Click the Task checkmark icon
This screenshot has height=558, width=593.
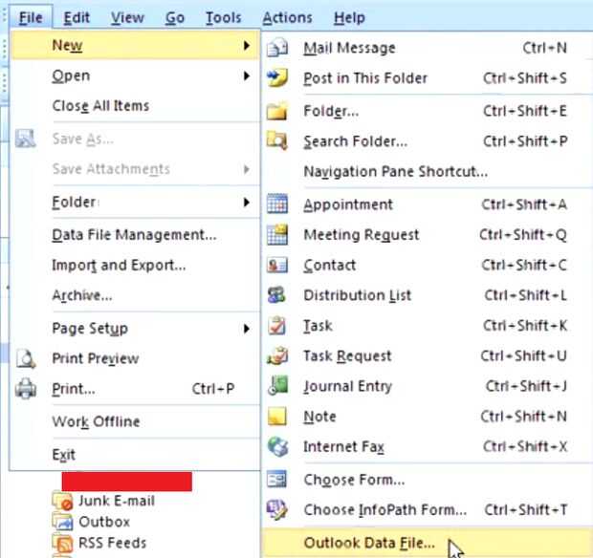pyautogui.click(x=277, y=326)
